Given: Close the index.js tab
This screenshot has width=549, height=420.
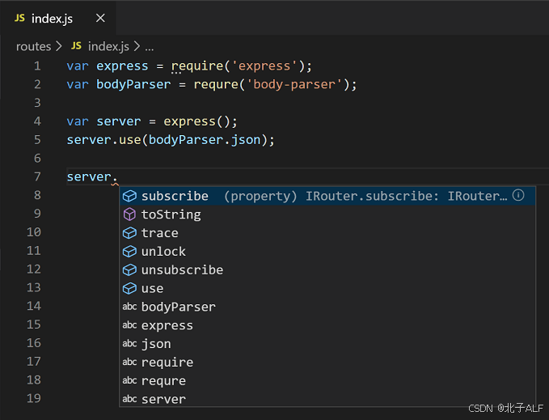Looking at the screenshot, I should click(100, 18).
